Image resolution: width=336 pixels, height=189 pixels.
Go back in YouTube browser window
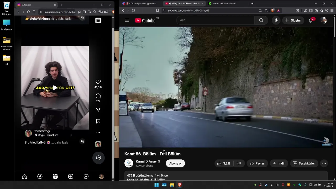[123, 10]
